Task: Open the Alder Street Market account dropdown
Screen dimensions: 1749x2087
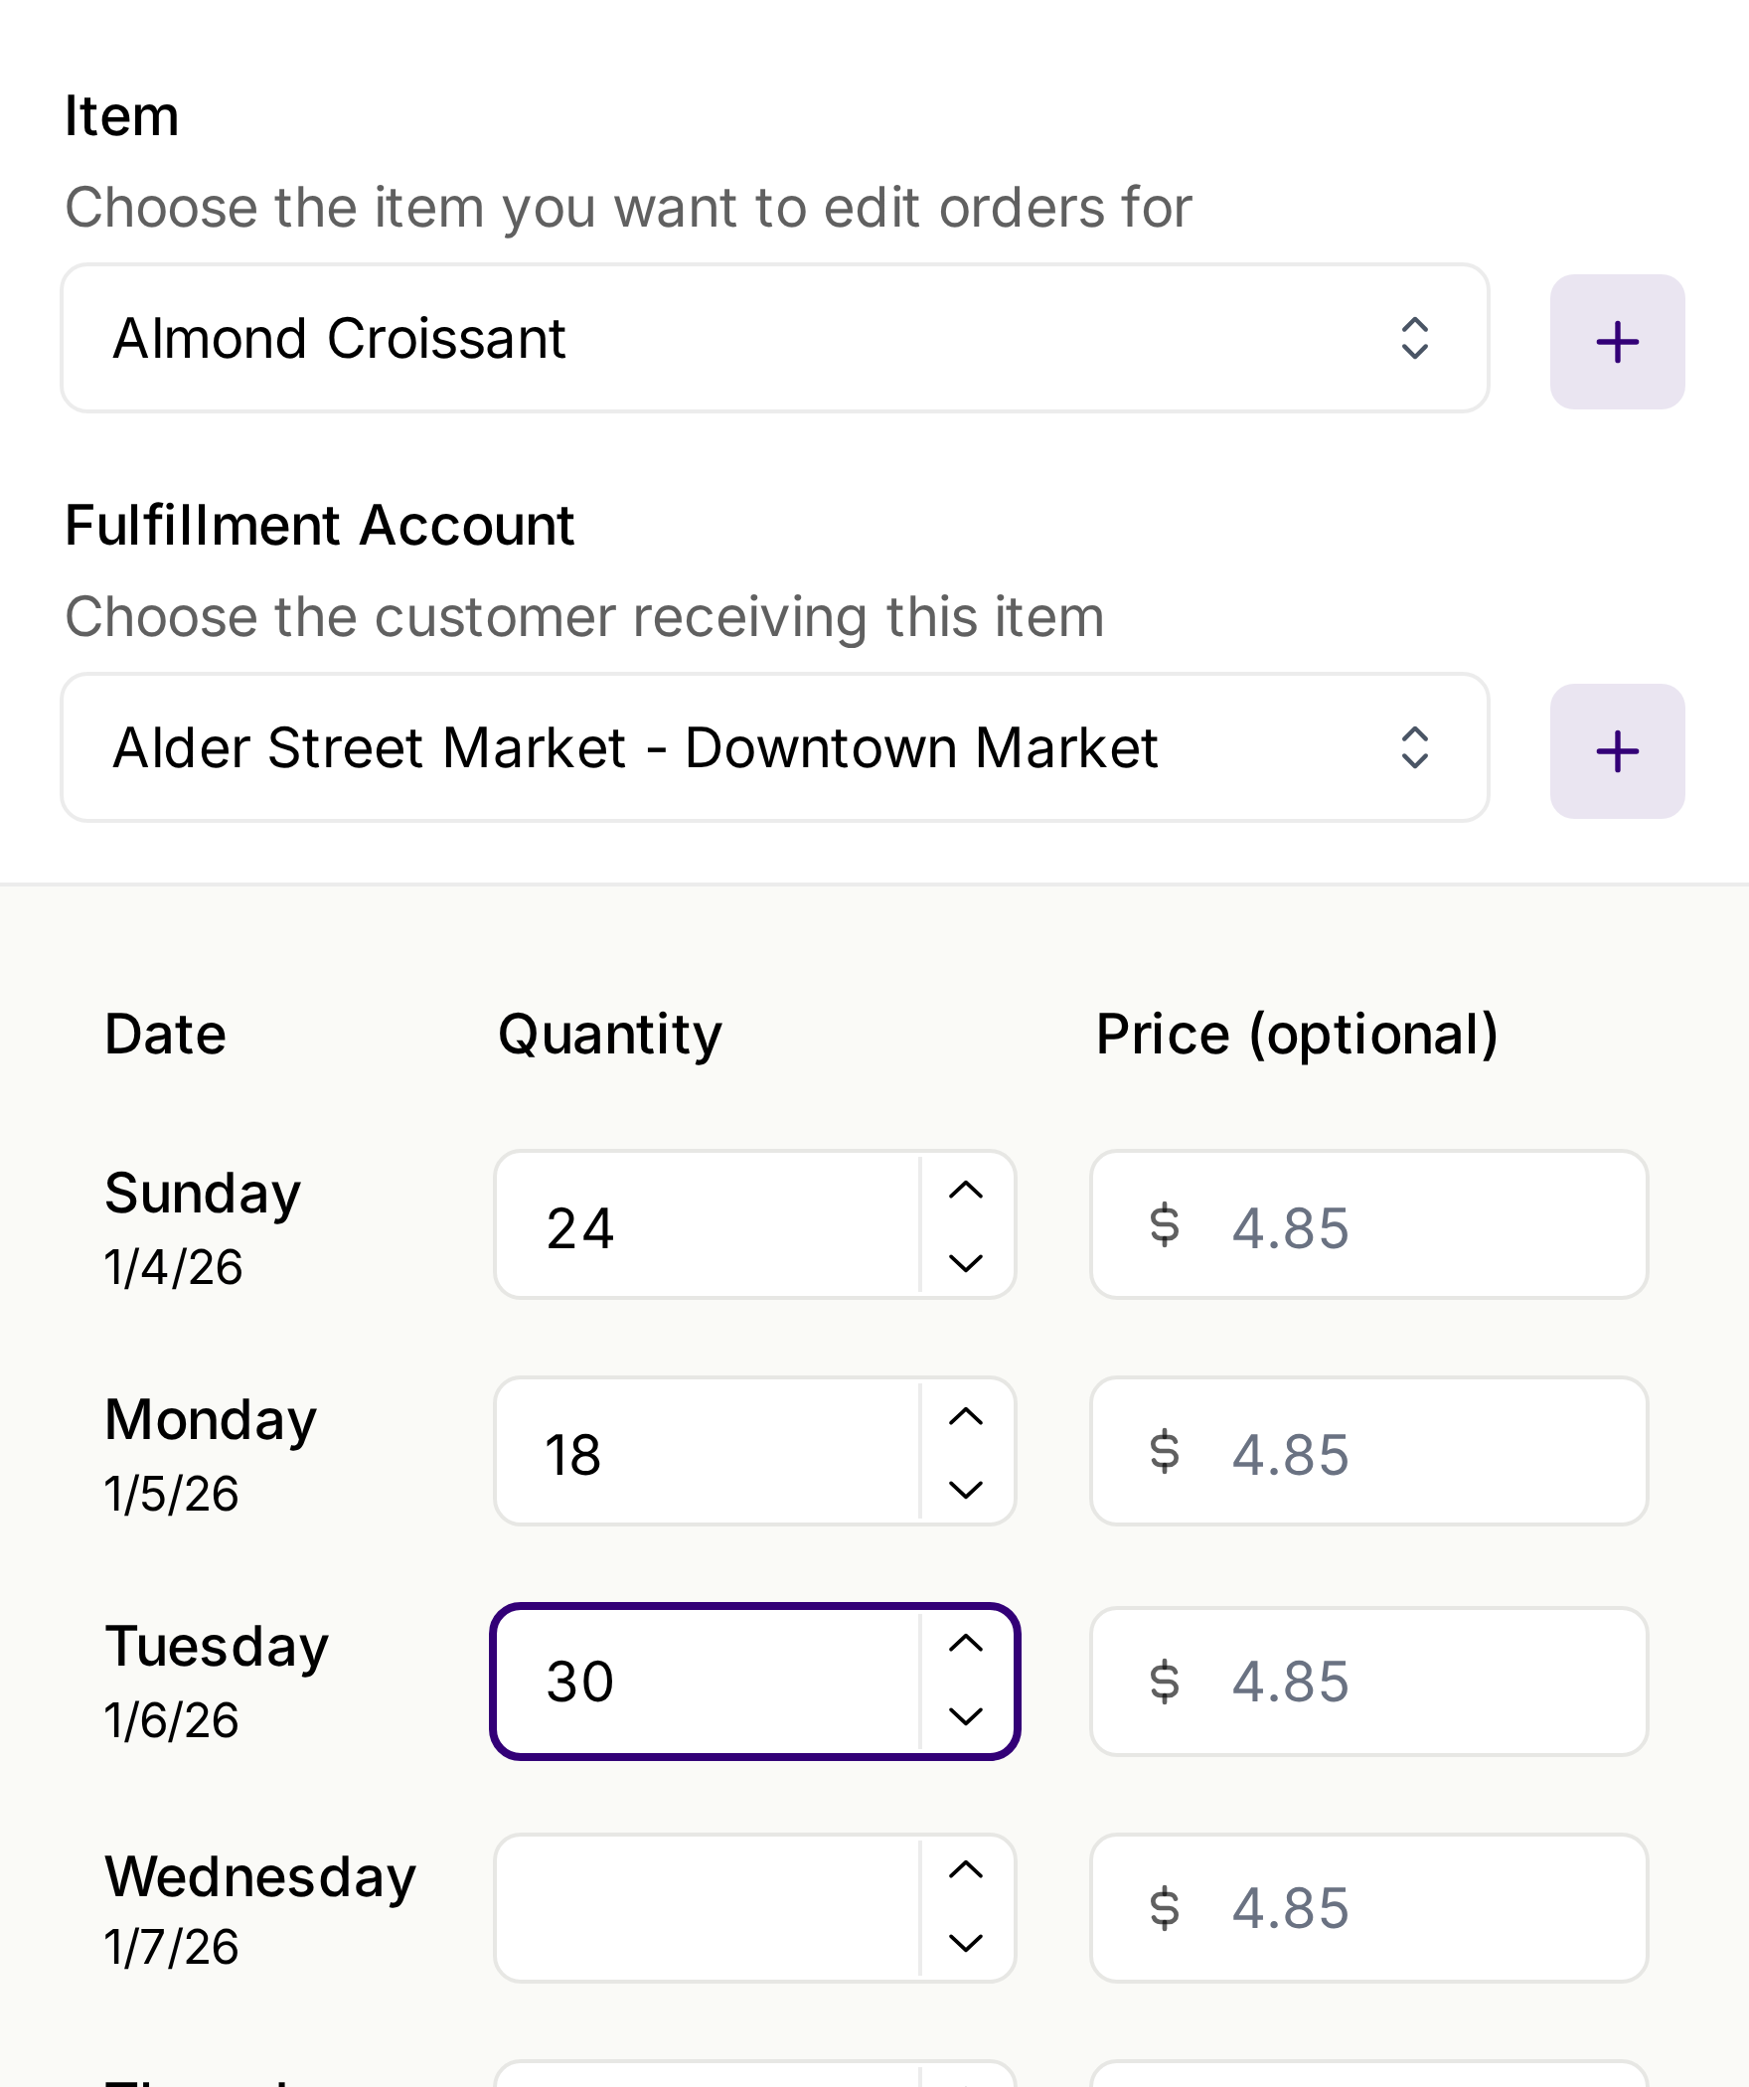Action: pyautogui.click(x=774, y=747)
